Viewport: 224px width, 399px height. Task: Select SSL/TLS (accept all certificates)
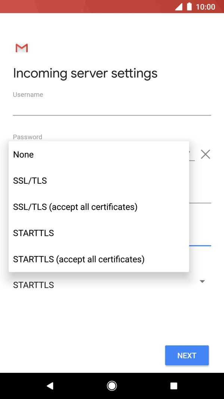[75, 207]
